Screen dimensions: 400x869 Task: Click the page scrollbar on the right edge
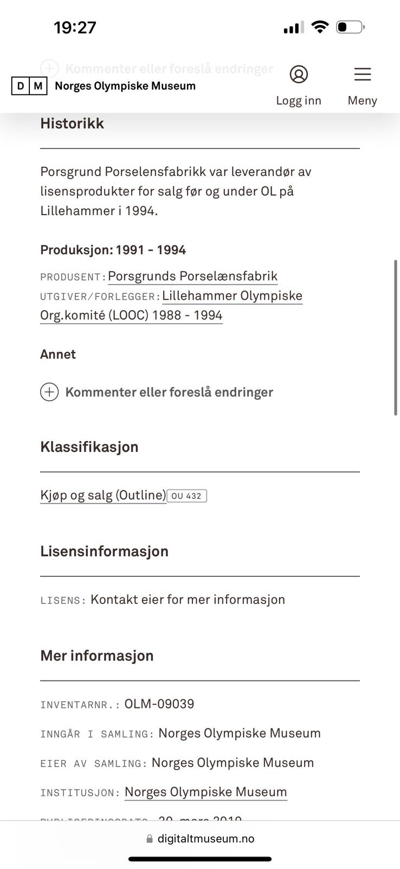pos(396,337)
